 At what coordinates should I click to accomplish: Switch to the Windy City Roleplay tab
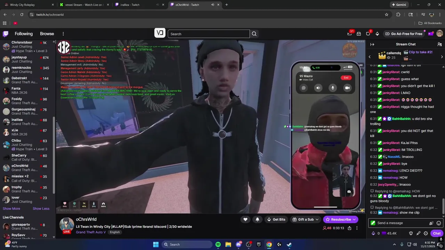coord(29,5)
